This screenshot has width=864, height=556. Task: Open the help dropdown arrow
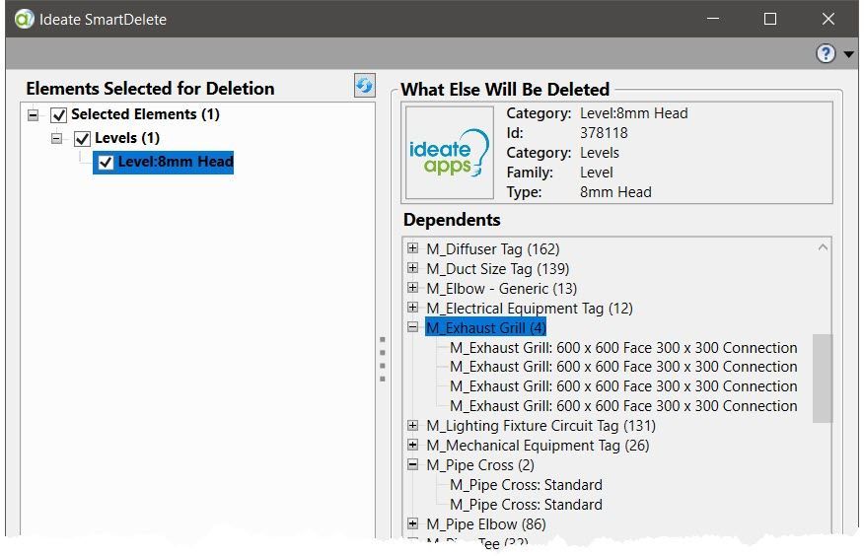point(848,54)
